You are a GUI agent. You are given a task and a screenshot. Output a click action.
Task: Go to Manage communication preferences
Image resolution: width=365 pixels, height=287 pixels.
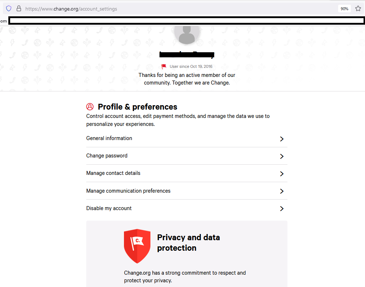pos(128,191)
